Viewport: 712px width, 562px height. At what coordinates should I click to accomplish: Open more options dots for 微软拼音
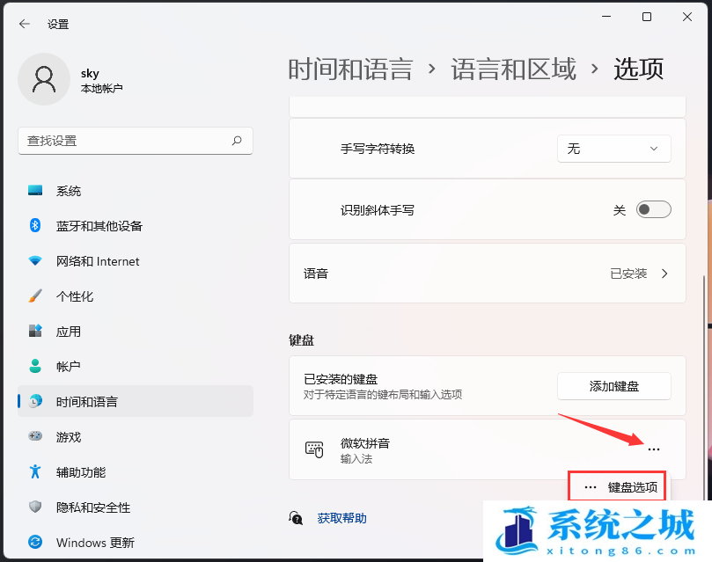click(654, 449)
